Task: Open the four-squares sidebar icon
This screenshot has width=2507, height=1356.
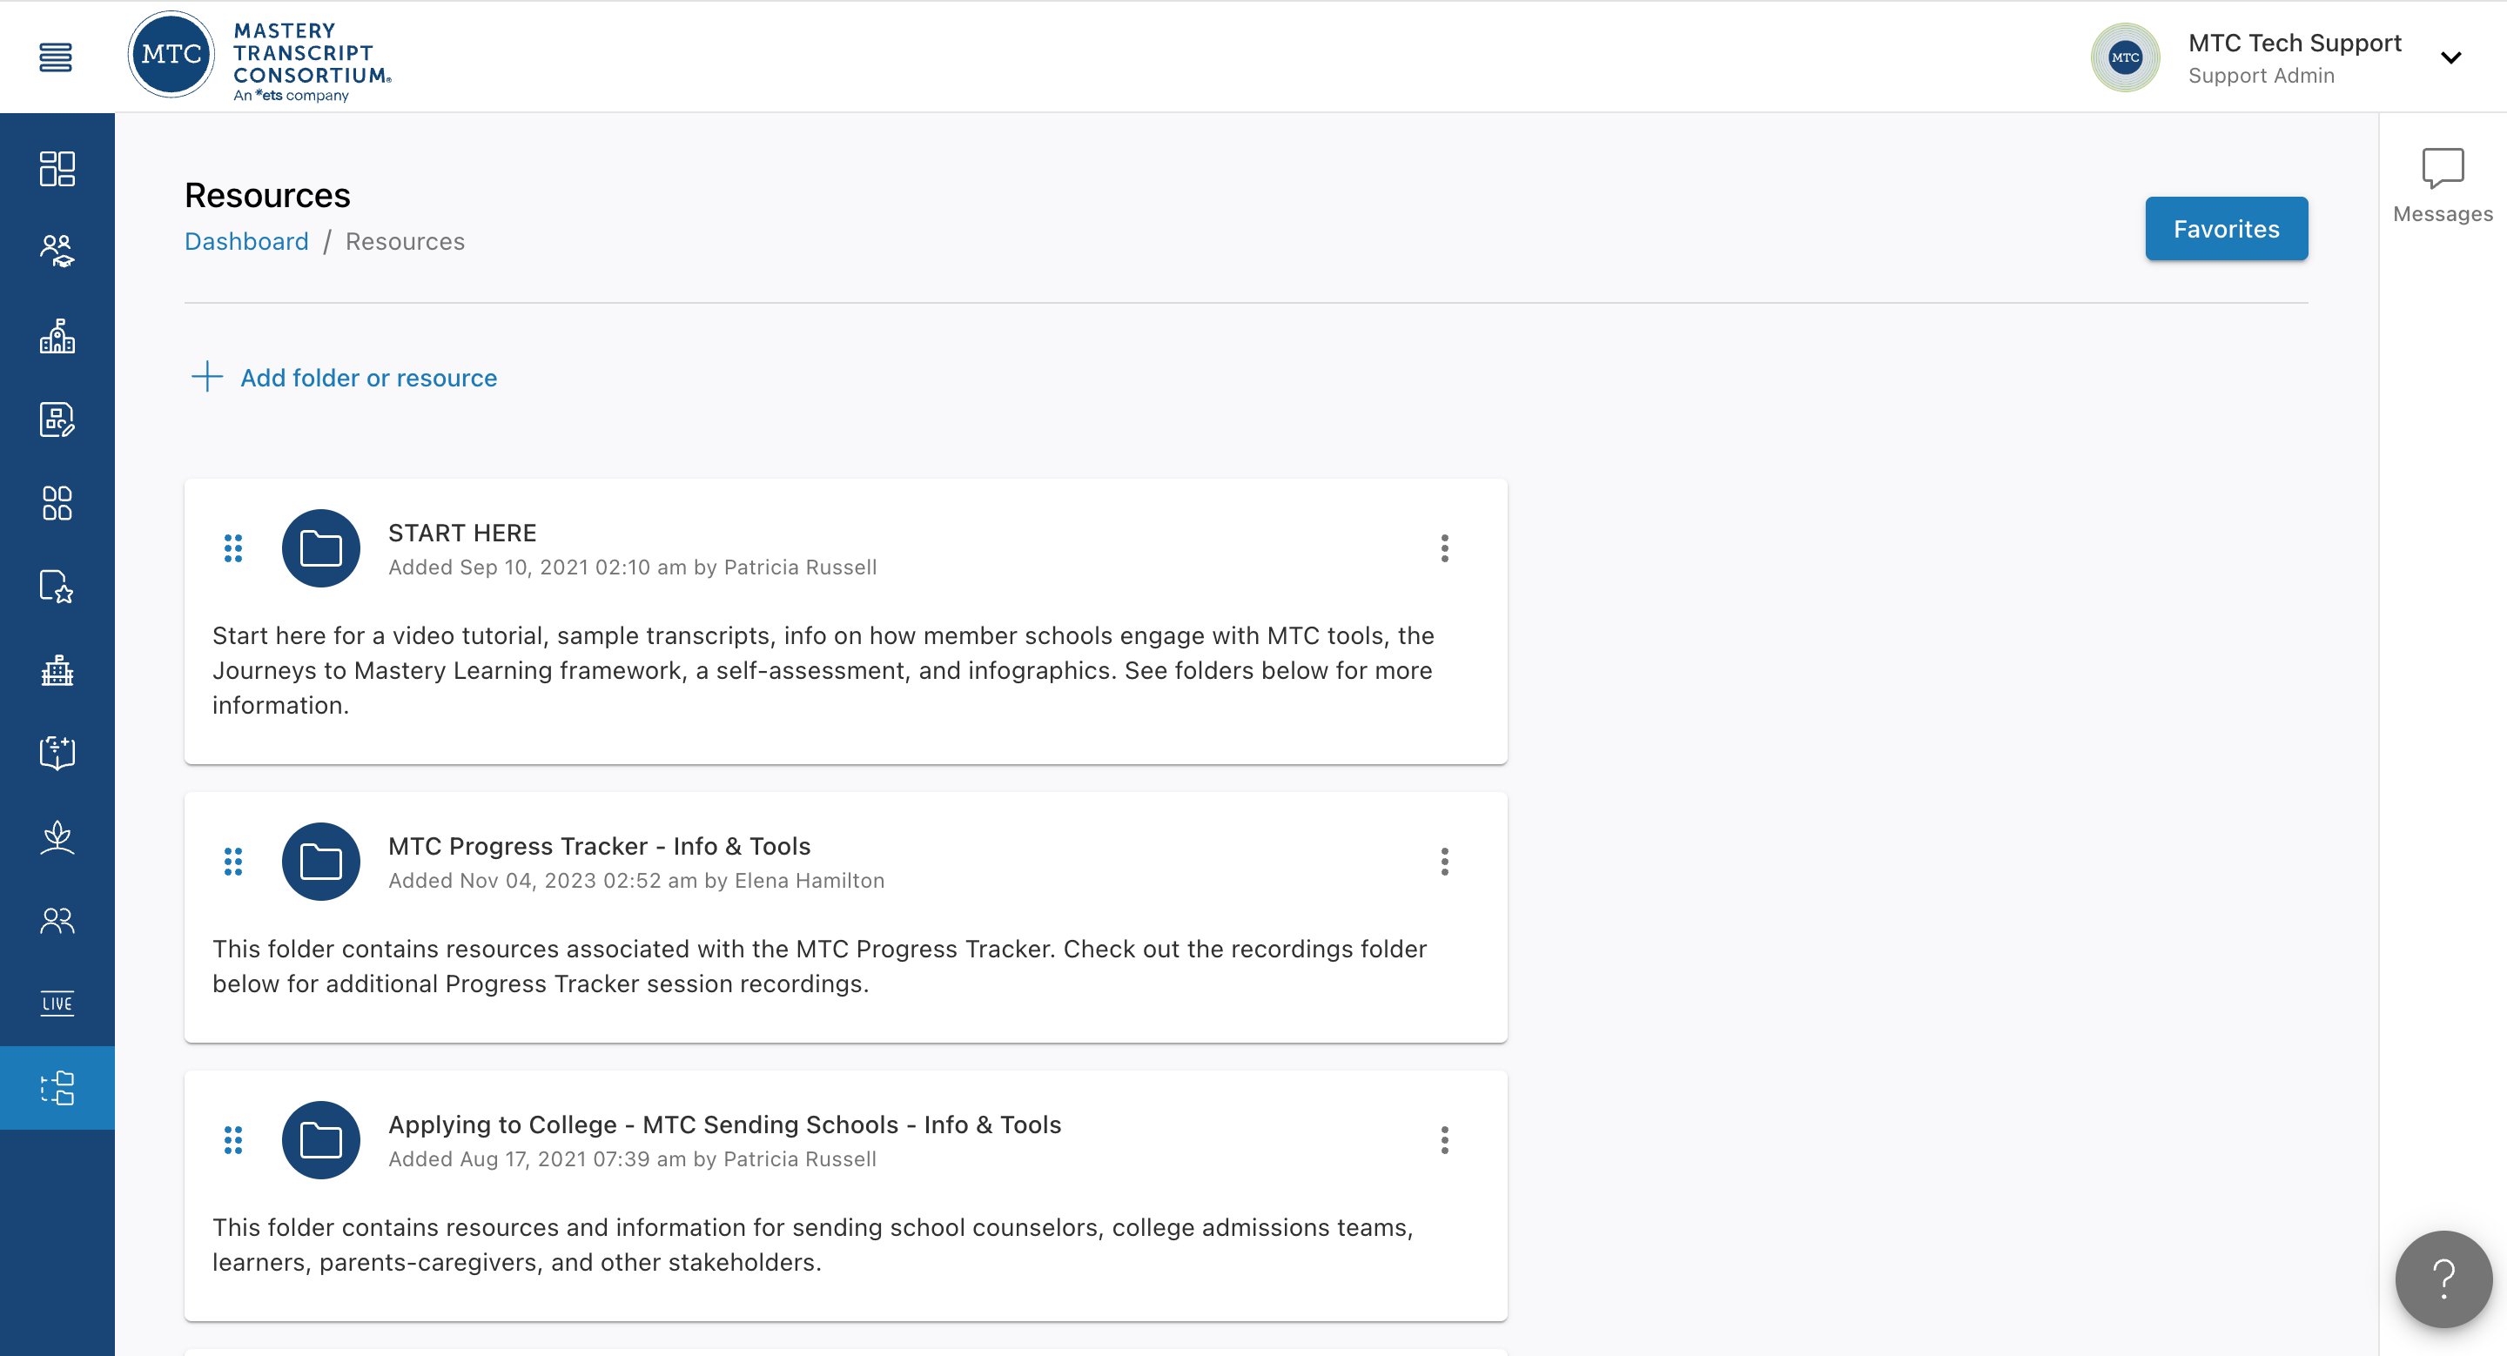Action: click(x=57, y=503)
